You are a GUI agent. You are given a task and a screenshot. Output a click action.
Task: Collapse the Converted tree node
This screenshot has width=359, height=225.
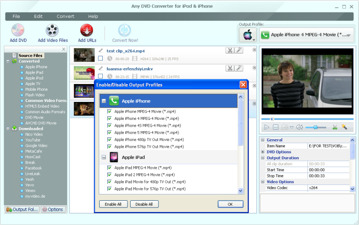[8, 61]
